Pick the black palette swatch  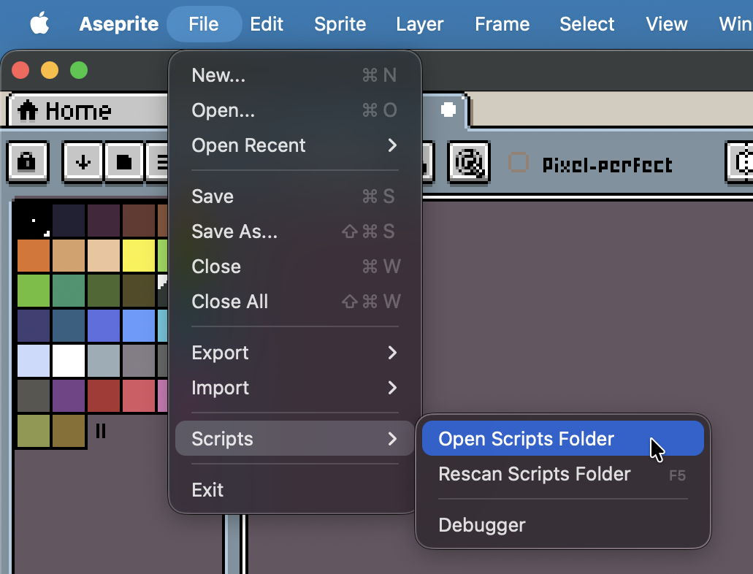click(34, 221)
